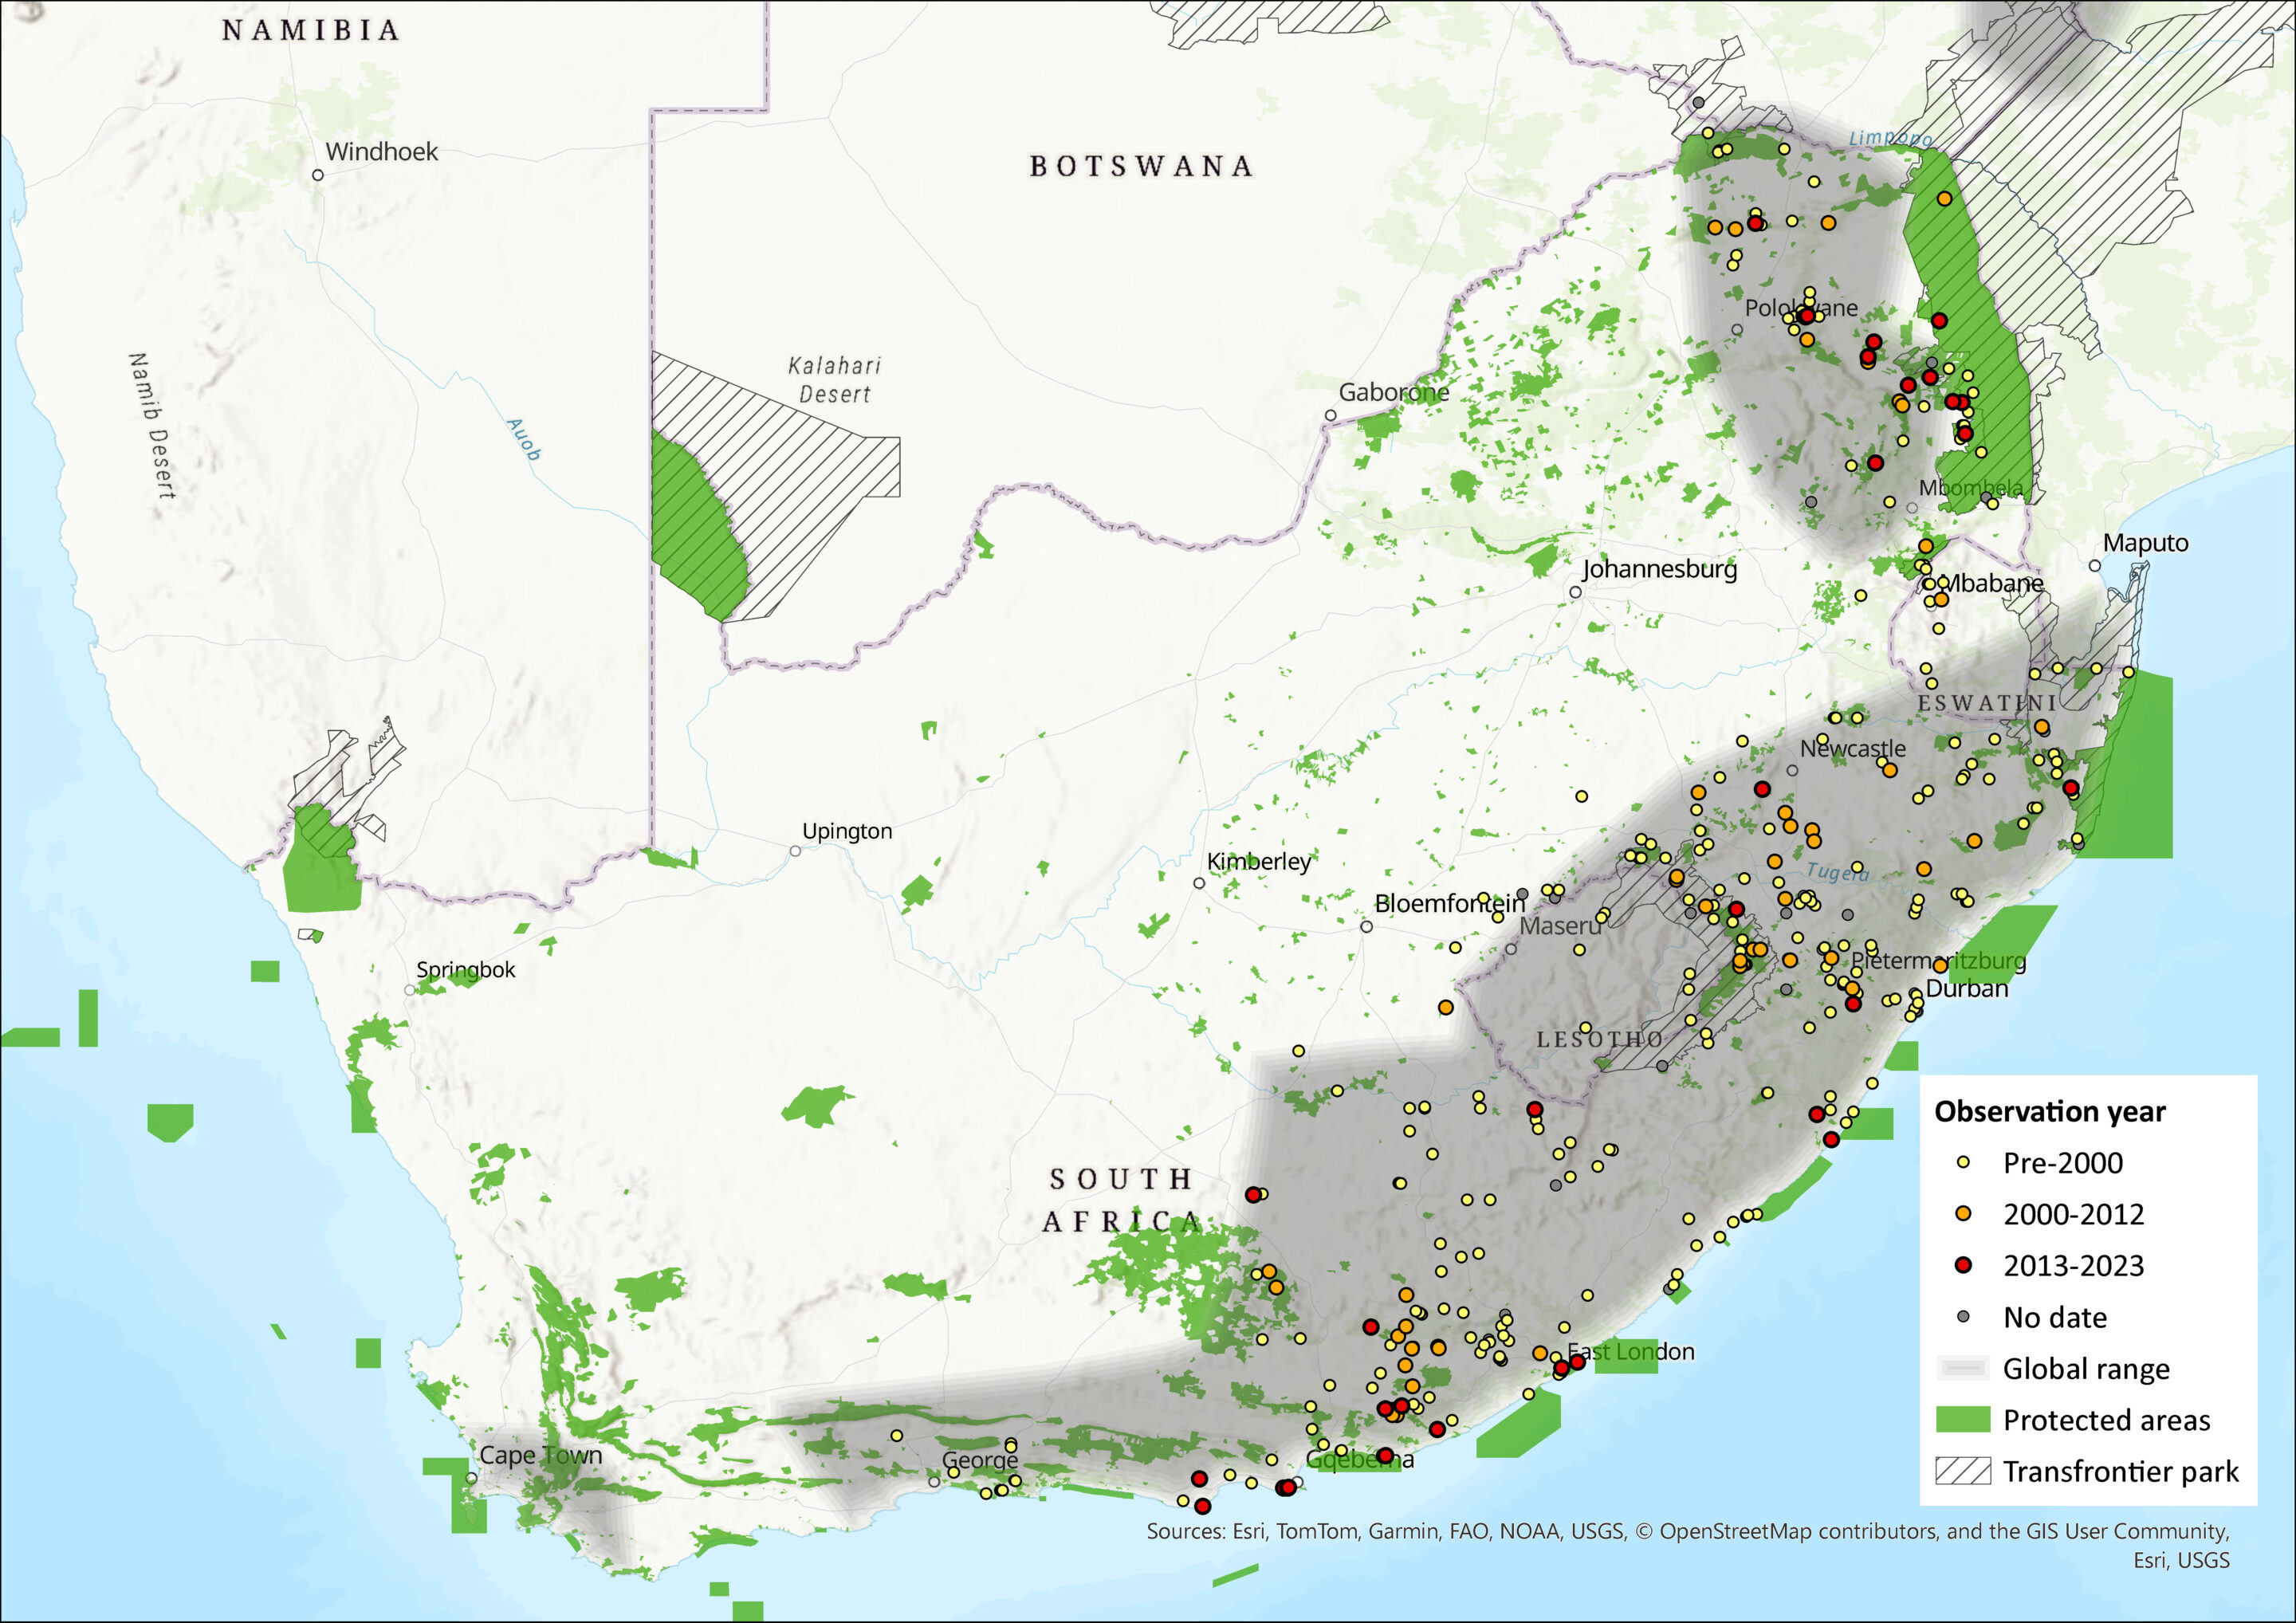Click the Observation year legend title
The width and height of the screenshot is (2296, 1623).
(2049, 1111)
